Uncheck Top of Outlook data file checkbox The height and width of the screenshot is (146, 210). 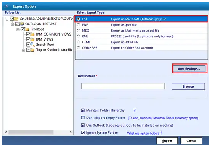[28, 50]
